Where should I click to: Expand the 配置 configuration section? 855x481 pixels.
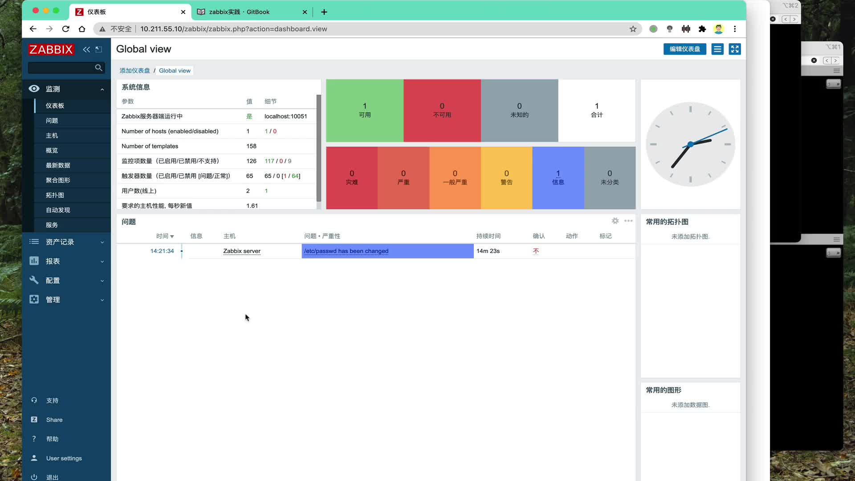tap(66, 281)
